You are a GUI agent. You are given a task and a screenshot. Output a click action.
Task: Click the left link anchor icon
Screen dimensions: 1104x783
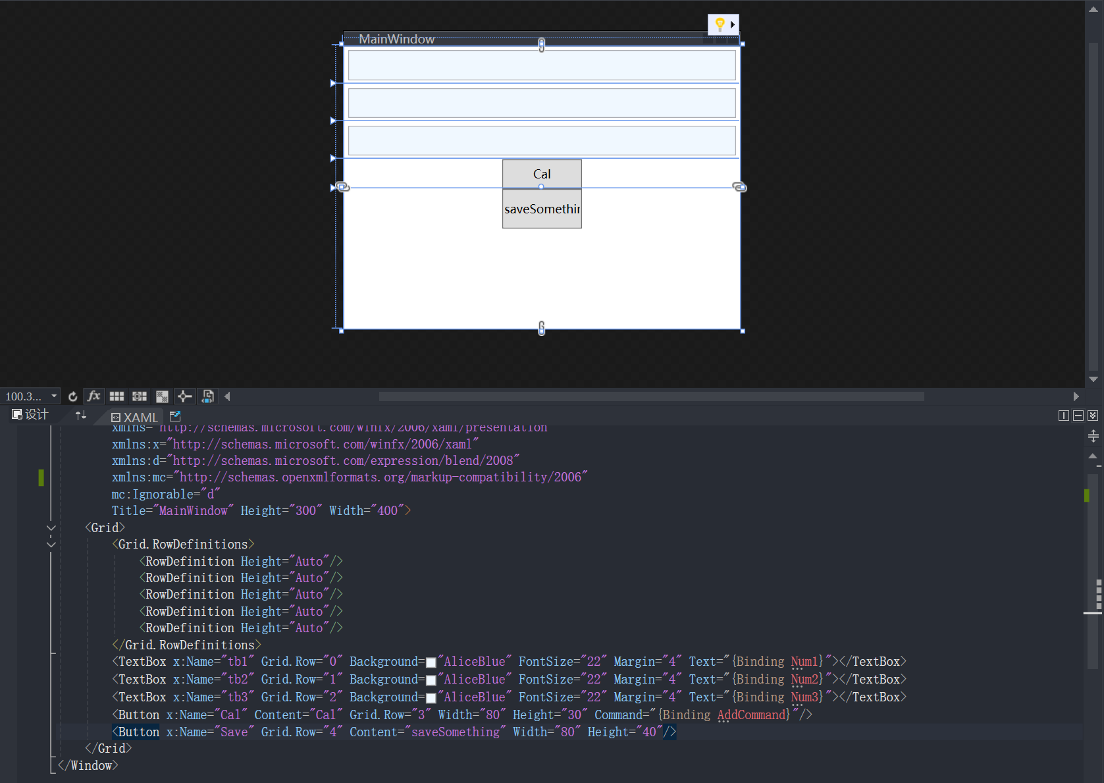coord(342,187)
